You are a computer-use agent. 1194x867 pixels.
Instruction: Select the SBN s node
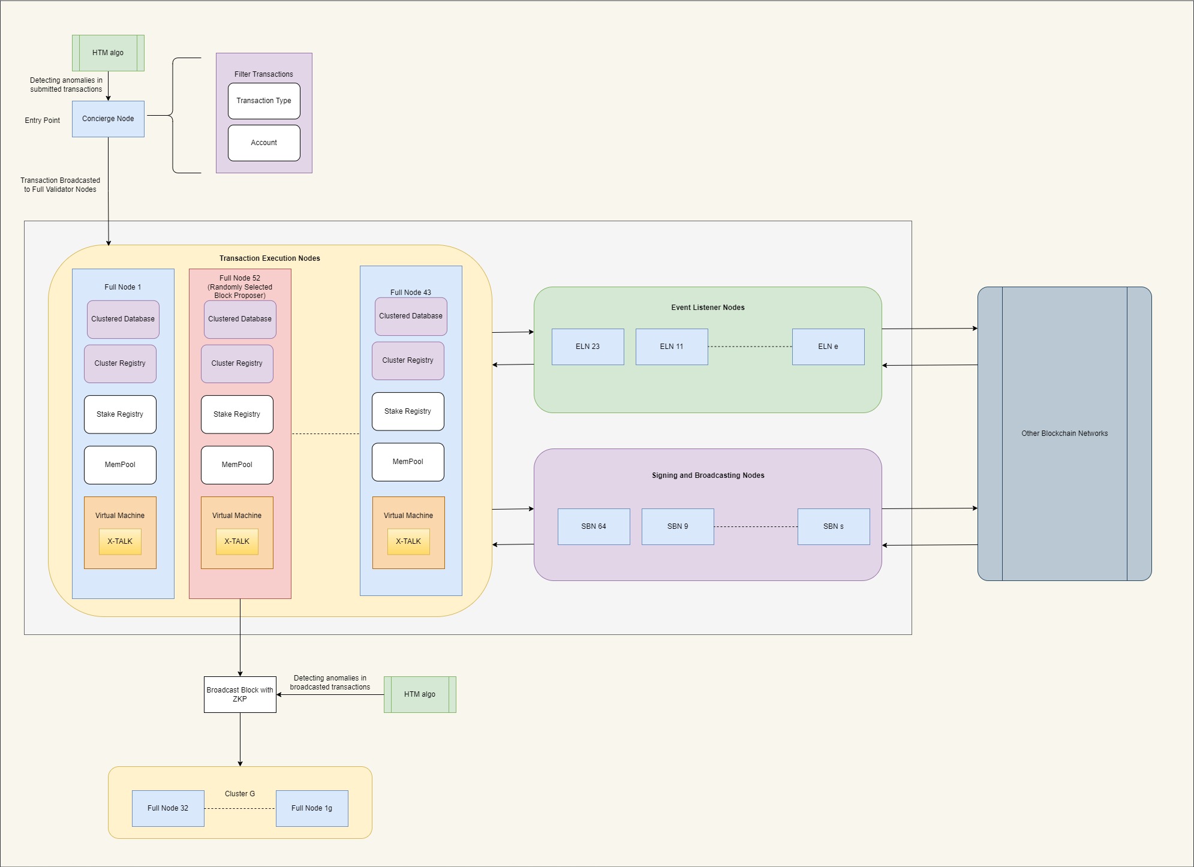click(x=834, y=526)
